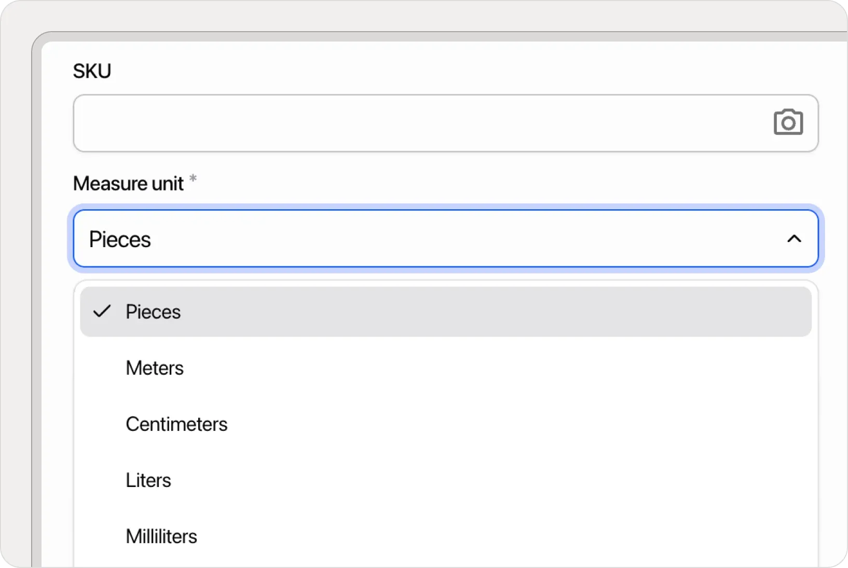
Task: Choose Milliliters from the measure options
Action: [x=161, y=536]
